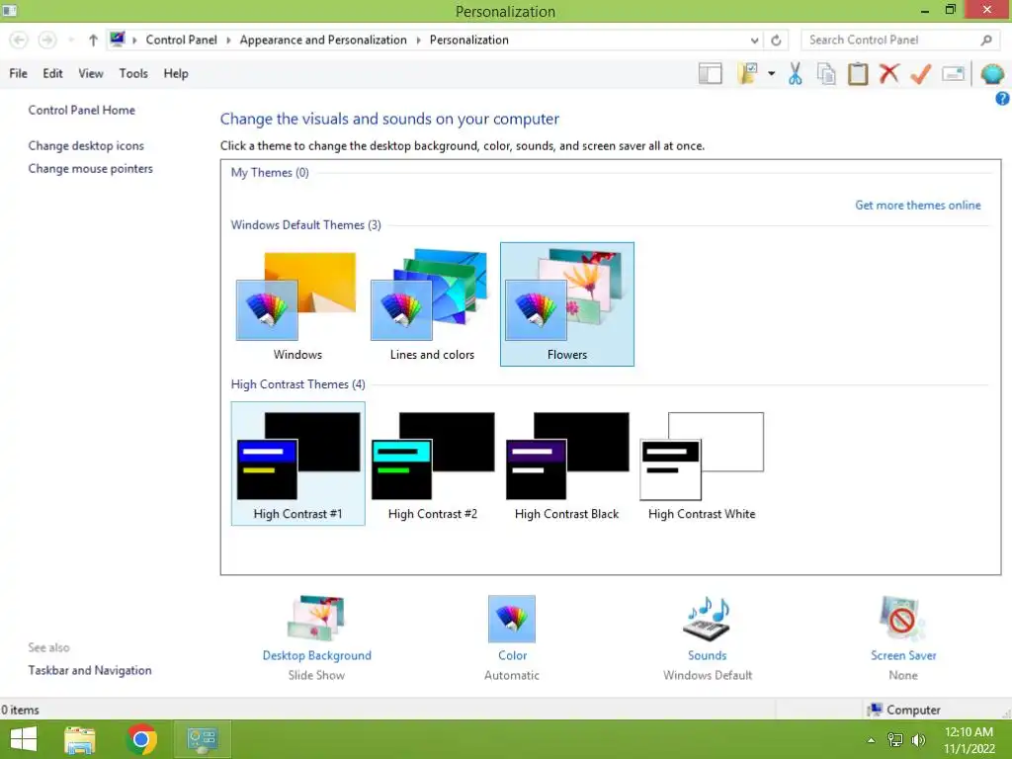Go up one level with Up arrow
Screen dimensions: 1012x759
point(93,40)
